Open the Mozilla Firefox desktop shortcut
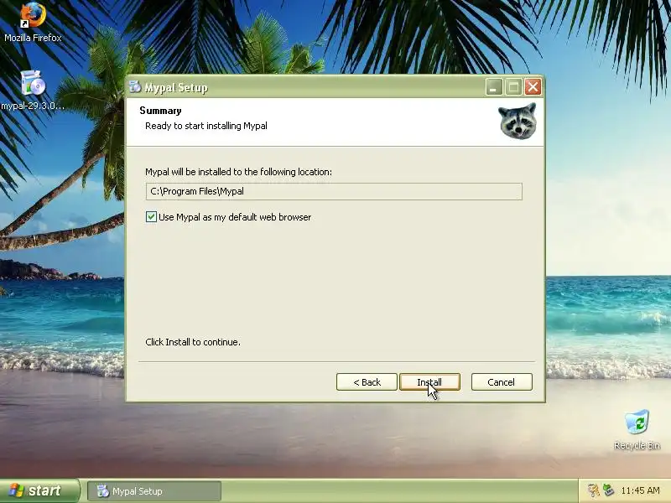The height and width of the screenshot is (503, 671). point(33,22)
